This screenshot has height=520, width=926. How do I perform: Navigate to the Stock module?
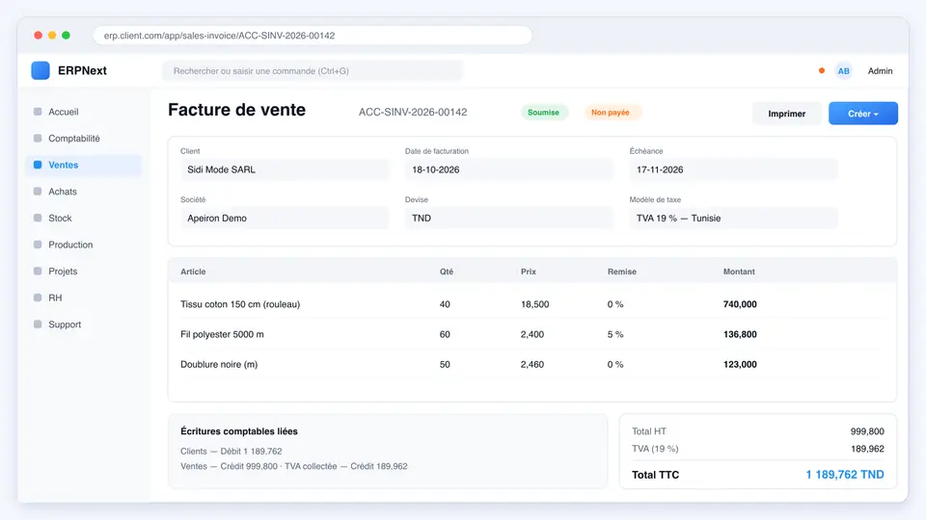point(85,218)
